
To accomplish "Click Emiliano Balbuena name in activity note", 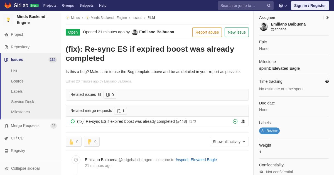I will click(101, 160).
